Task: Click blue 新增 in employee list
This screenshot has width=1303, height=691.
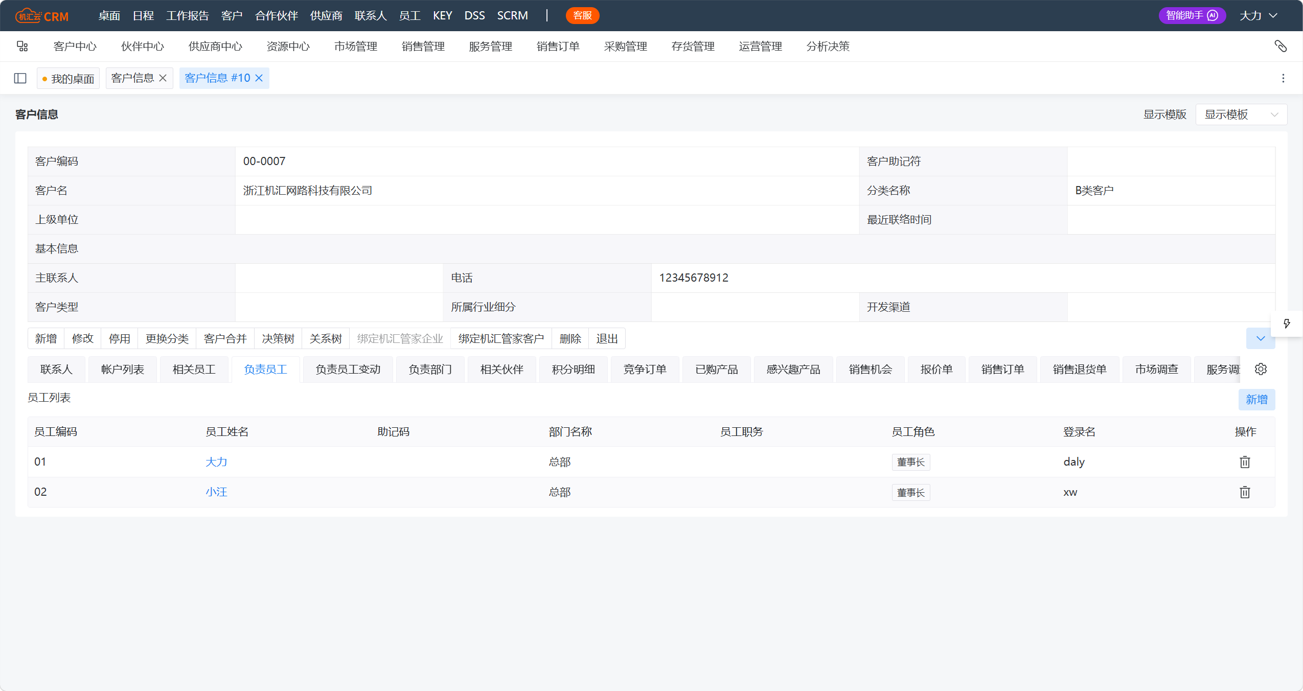Action: pos(1256,400)
